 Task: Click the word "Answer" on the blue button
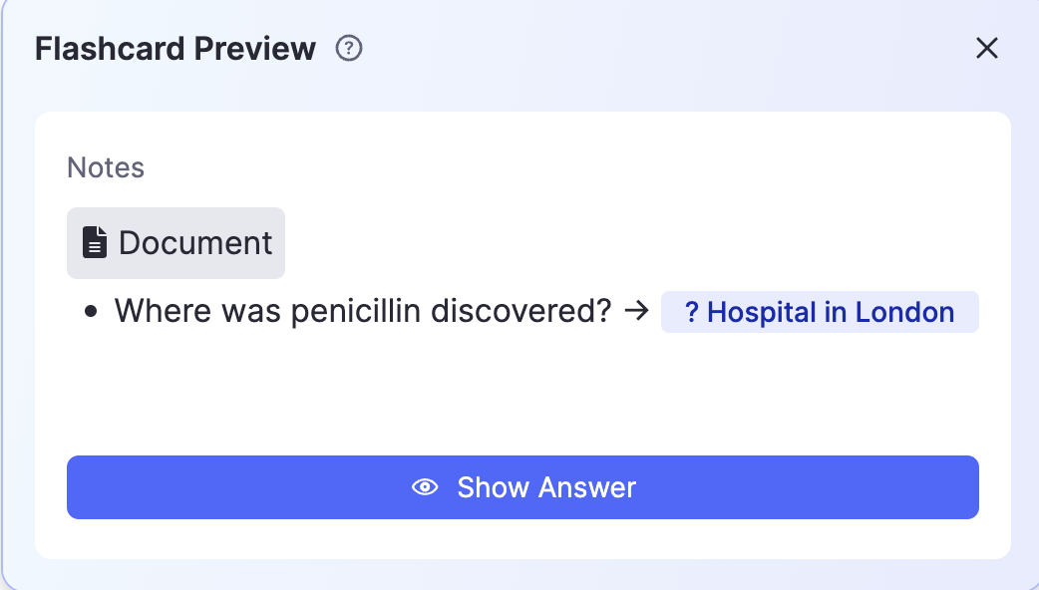(x=586, y=487)
